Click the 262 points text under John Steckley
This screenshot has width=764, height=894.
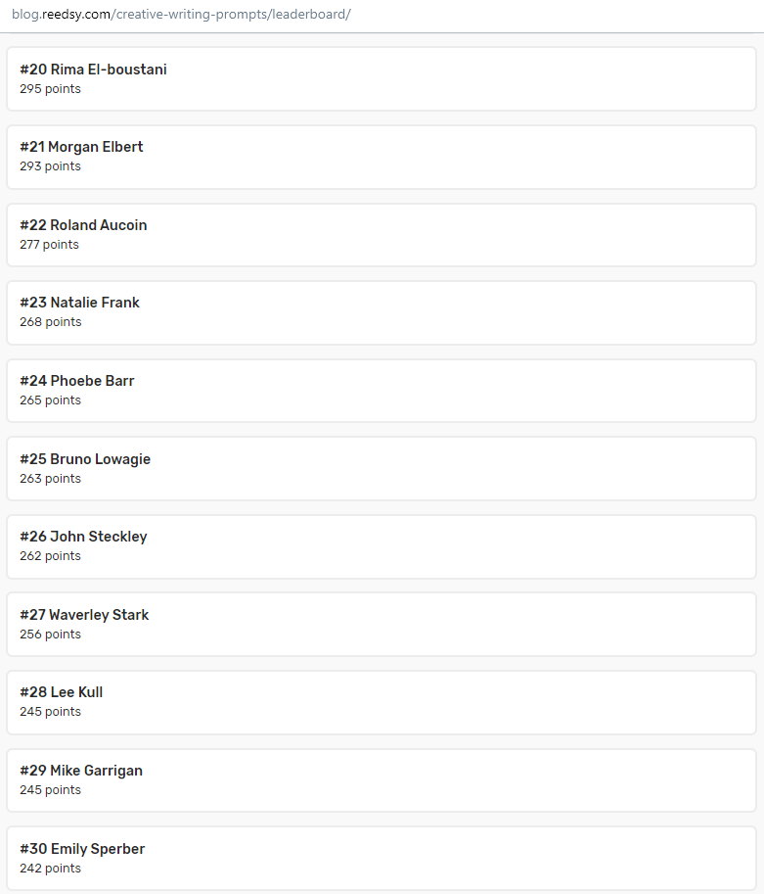click(x=50, y=556)
